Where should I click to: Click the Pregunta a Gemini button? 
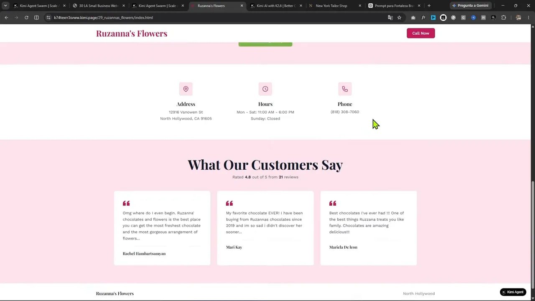pos(470,5)
